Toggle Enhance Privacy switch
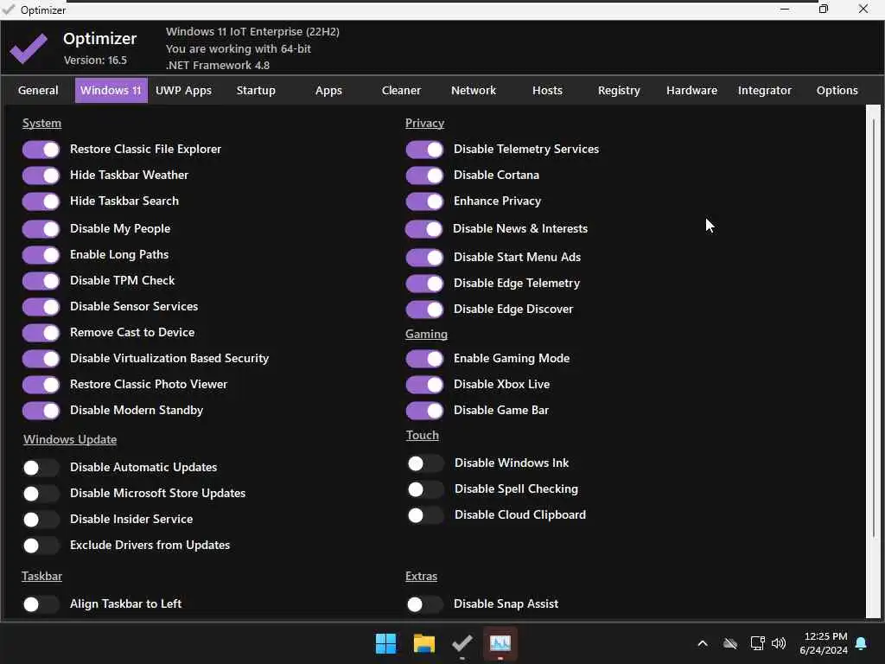 (x=424, y=201)
